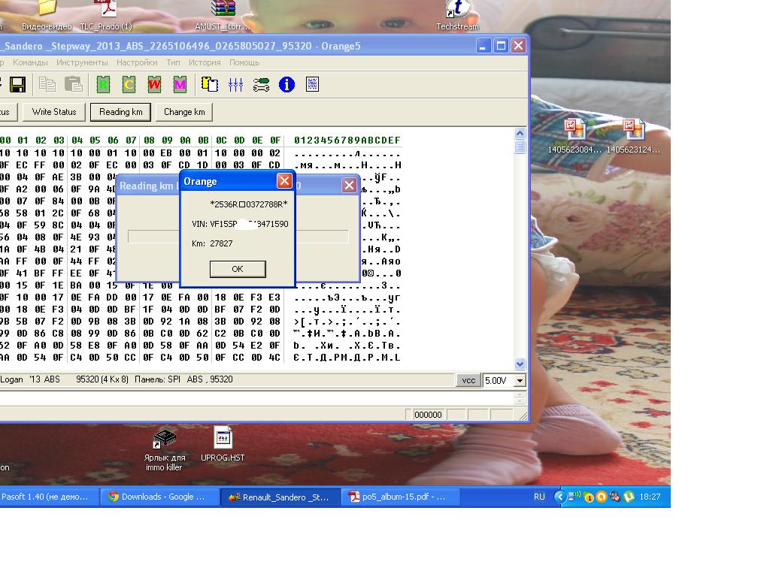770x577 pixels.
Task: Click the uTorrent tray icon
Action: (x=629, y=497)
